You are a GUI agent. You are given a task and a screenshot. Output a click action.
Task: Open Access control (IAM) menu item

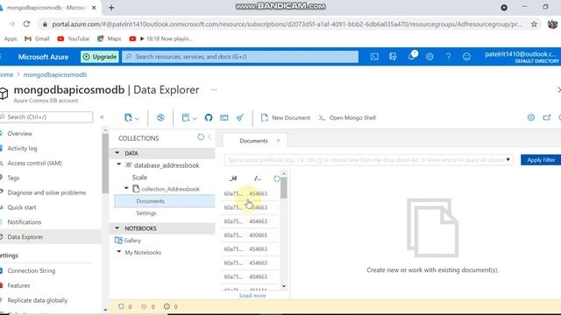(34, 164)
